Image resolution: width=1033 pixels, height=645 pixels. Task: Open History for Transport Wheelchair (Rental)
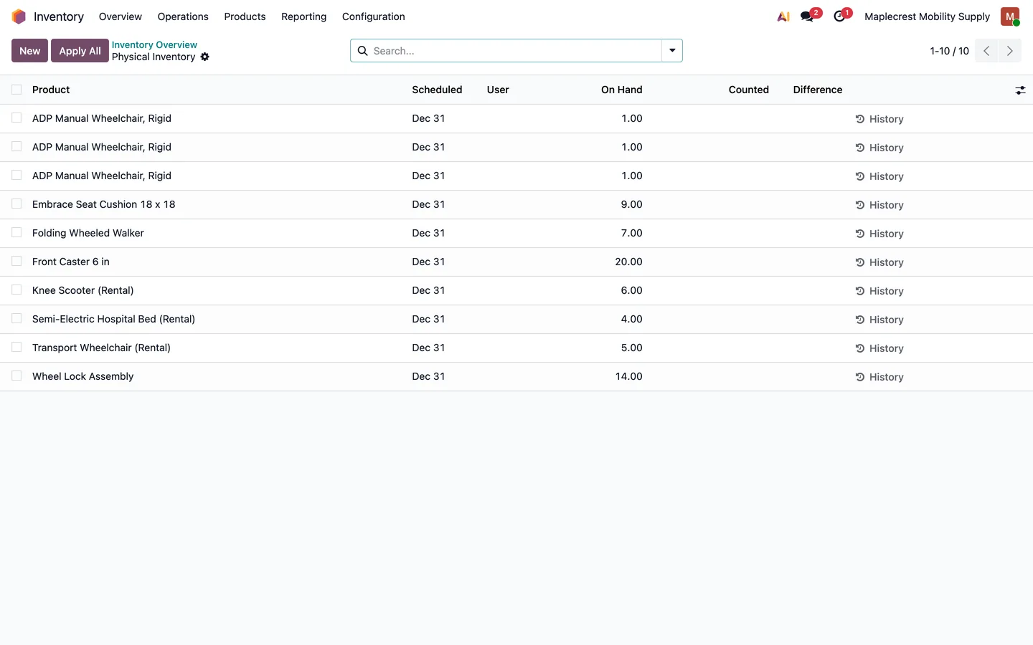(x=879, y=348)
